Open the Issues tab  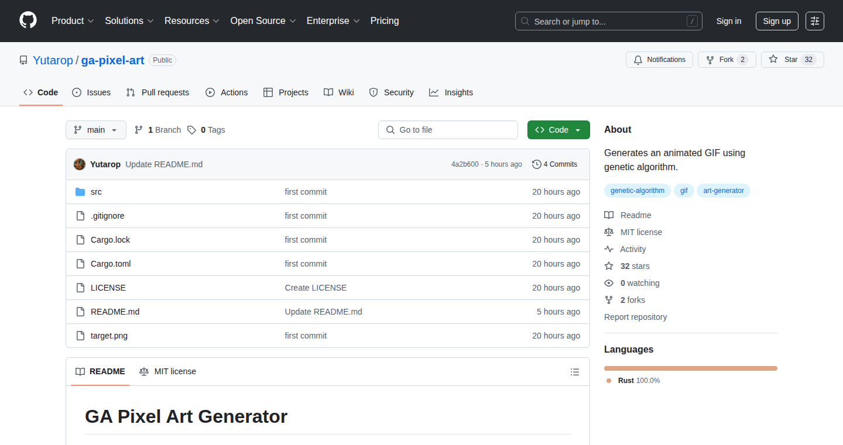[x=91, y=92]
